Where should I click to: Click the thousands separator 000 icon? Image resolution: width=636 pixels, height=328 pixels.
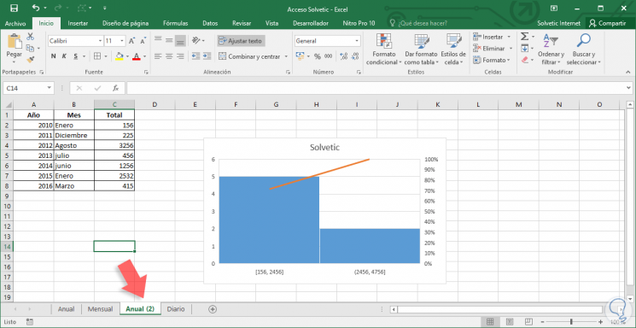click(328, 56)
